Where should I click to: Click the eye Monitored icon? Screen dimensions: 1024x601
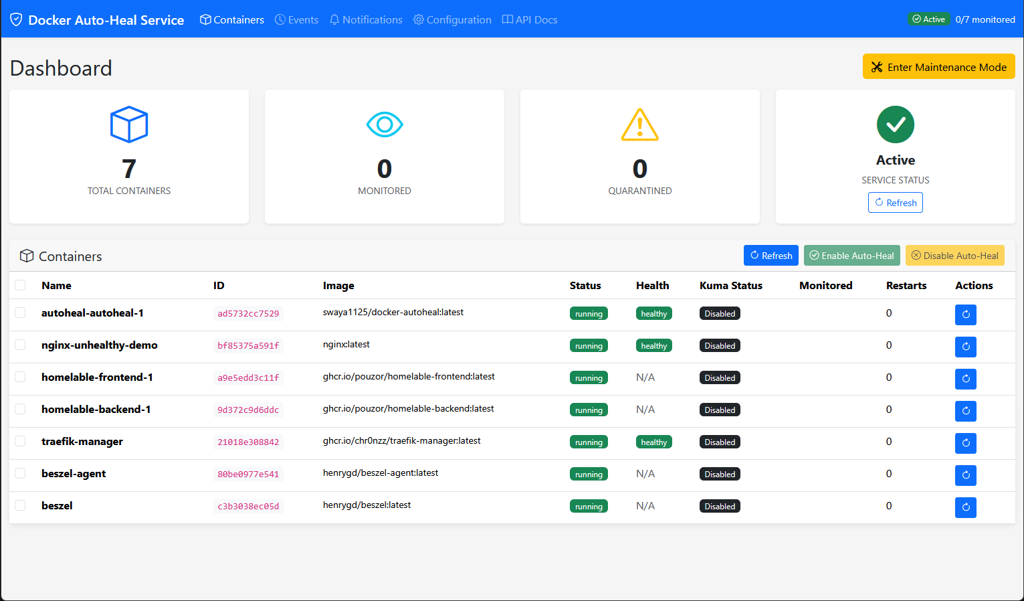pos(385,124)
